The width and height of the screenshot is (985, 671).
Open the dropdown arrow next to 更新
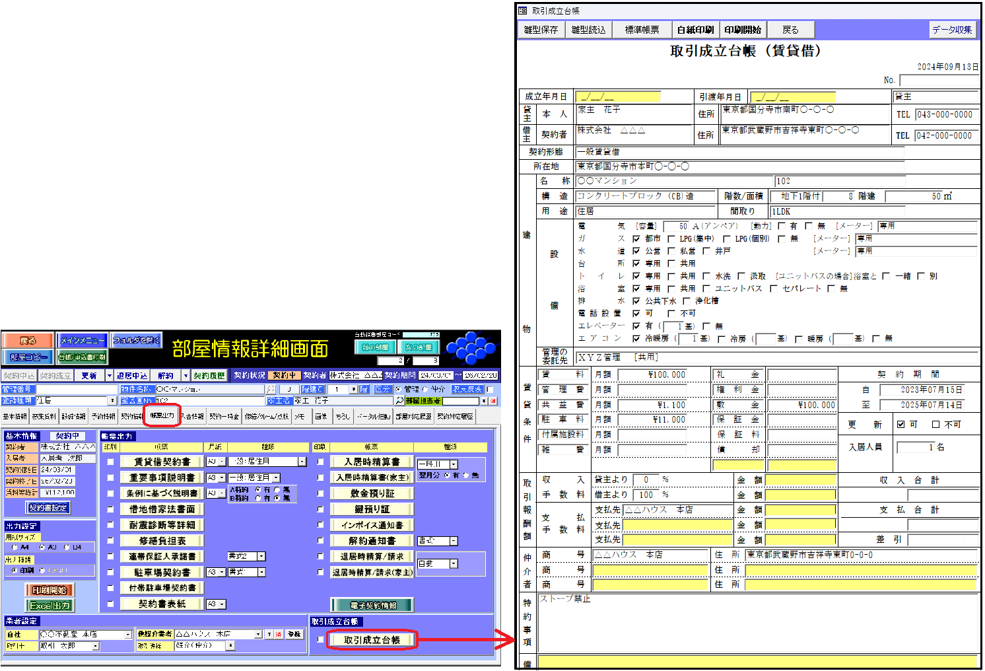coord(109,376)
